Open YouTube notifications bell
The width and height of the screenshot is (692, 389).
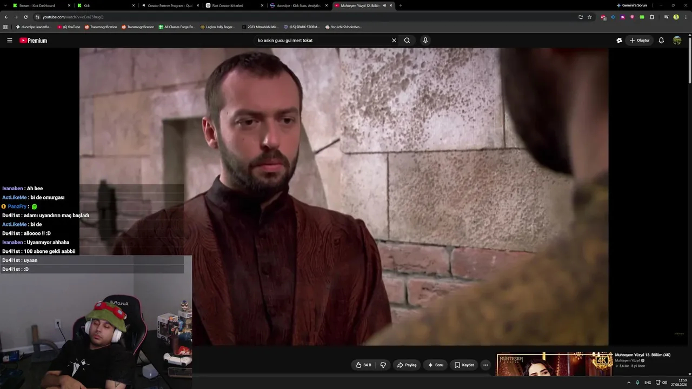pyautogui.click(x=661, y=41)
